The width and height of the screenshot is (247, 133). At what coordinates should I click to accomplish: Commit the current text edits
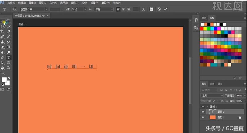[x=165, y=9]
